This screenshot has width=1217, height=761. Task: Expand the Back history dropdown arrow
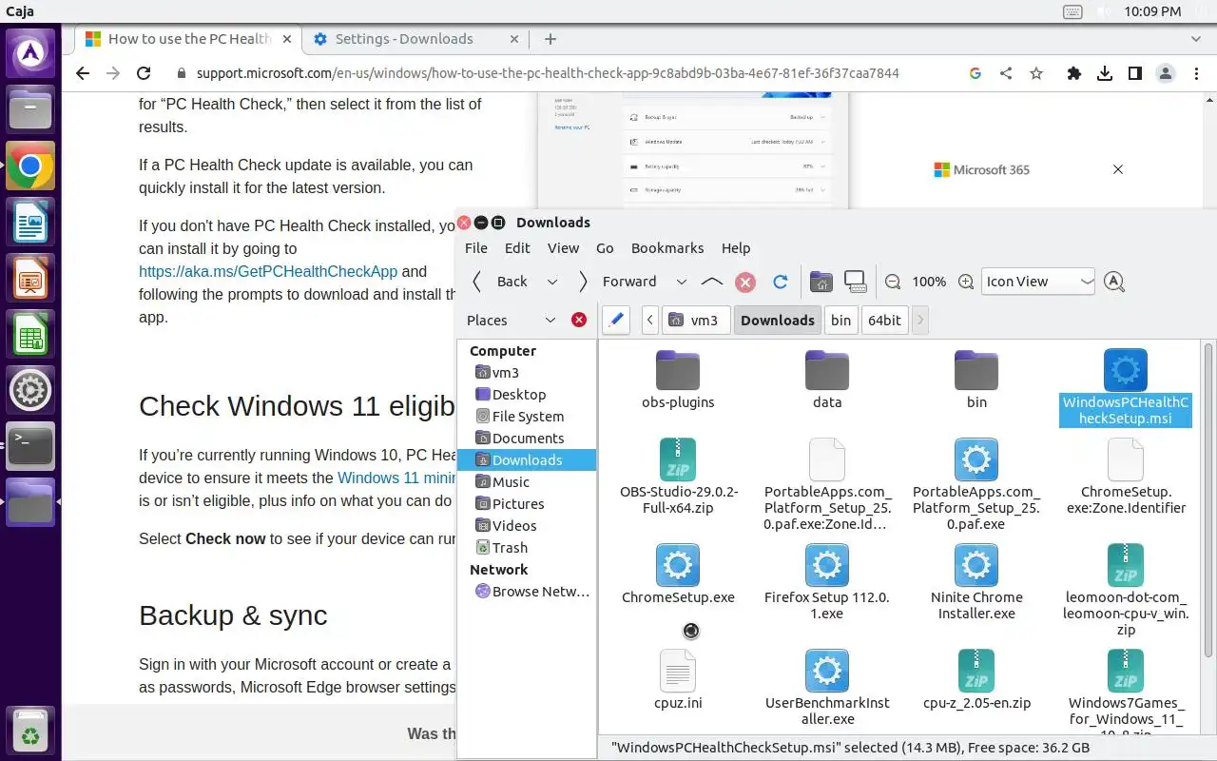pos(551,282)
